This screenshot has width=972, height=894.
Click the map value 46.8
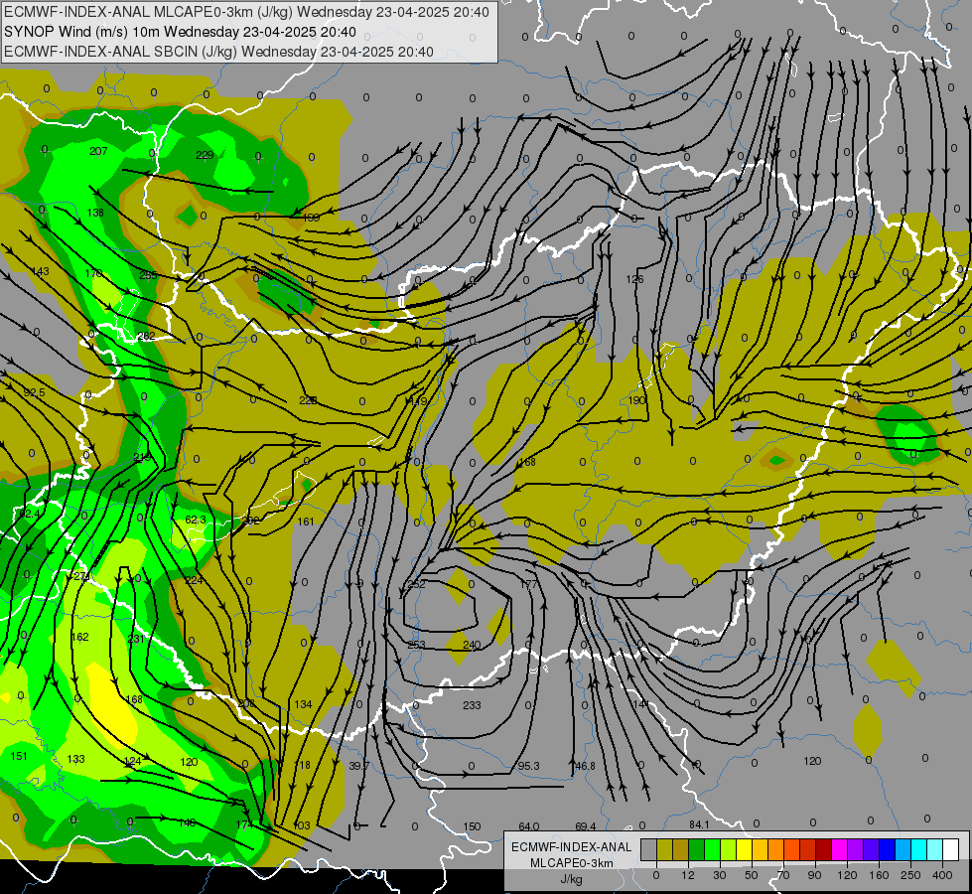tap(585, 766)
